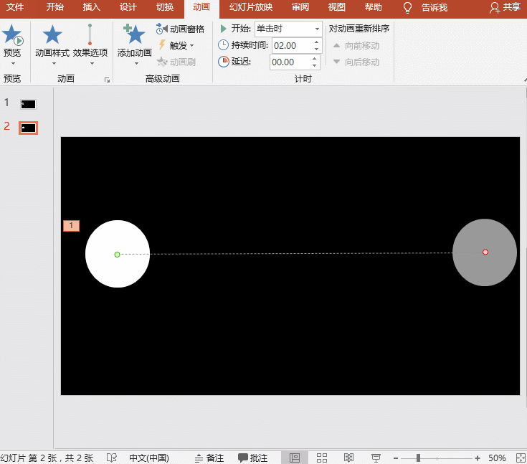Click 向前移动 reorder button
This screenshot has height=464, width=527.
pyautogui.click(x=356, y=46)
